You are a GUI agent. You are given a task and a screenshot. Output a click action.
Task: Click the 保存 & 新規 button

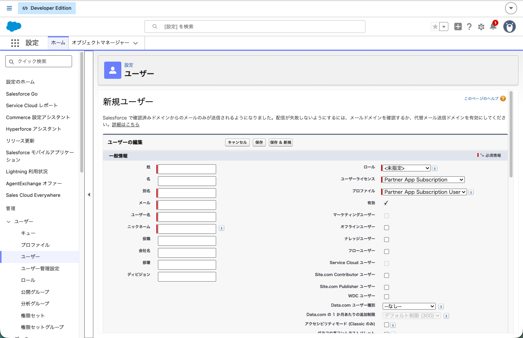pos(281,142)
